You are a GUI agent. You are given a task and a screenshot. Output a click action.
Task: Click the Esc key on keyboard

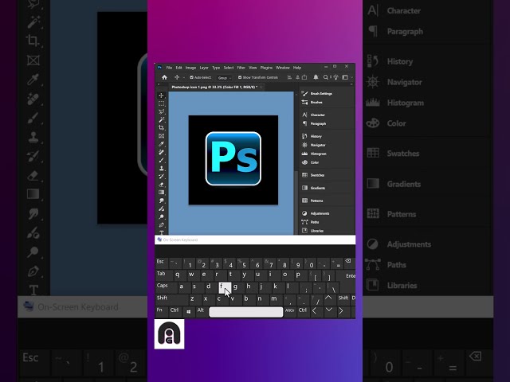click(162, 263)
